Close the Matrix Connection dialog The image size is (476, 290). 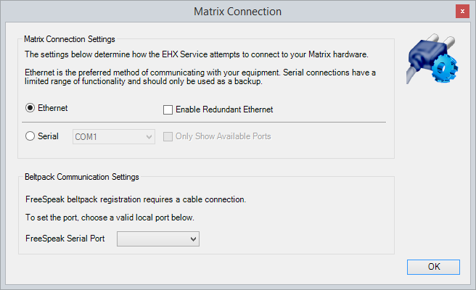click(x=461, y=12)
